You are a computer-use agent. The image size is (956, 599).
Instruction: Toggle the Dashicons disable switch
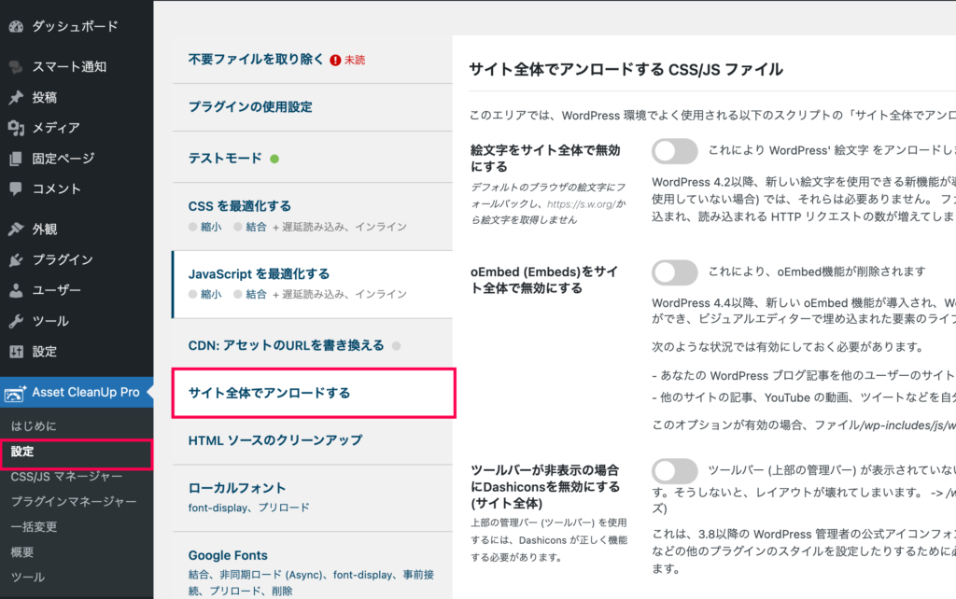pyautogui.click(x=674, y=471)
